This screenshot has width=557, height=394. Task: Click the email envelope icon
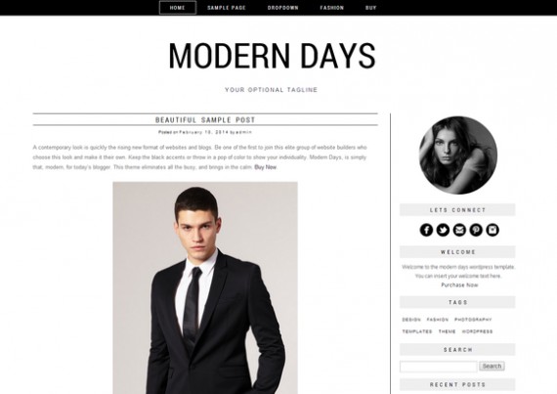click(x=459, y=230)
